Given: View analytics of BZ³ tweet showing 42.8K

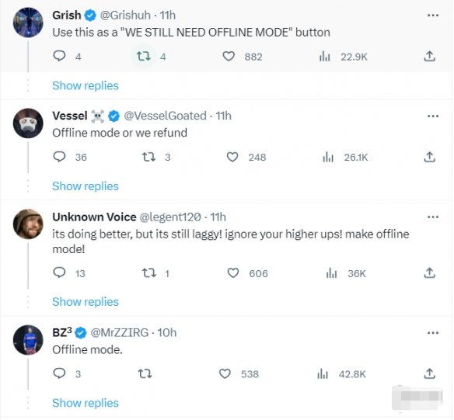Looking at the screenshot, I should (x=323, y=373).
